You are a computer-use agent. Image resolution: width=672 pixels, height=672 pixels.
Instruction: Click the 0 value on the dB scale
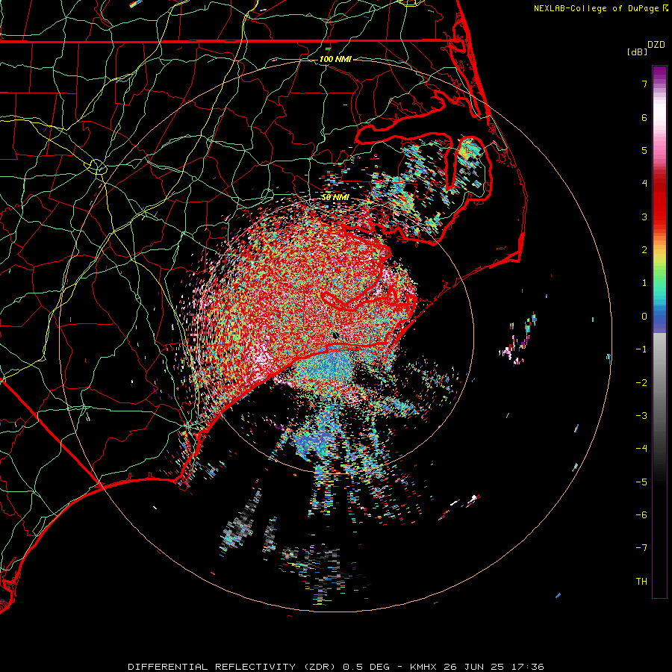(644, 317)
